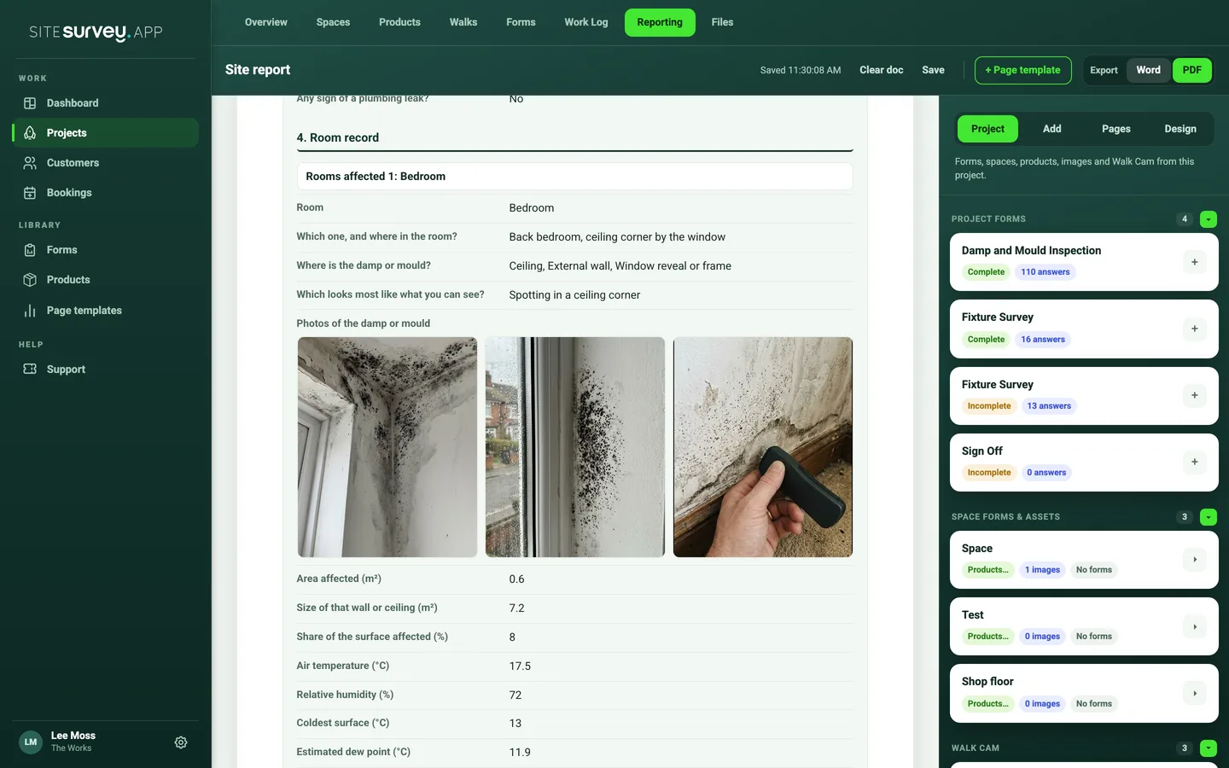Image resolution: width=1229 pixels, height=768 pixels.
Task: Add Damp and Mould Inspection form with plus
Action: 1195,262
